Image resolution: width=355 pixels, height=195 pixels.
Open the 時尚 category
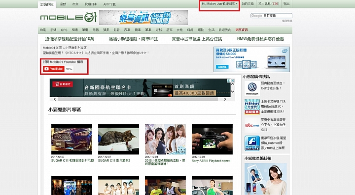click(190, 30)
